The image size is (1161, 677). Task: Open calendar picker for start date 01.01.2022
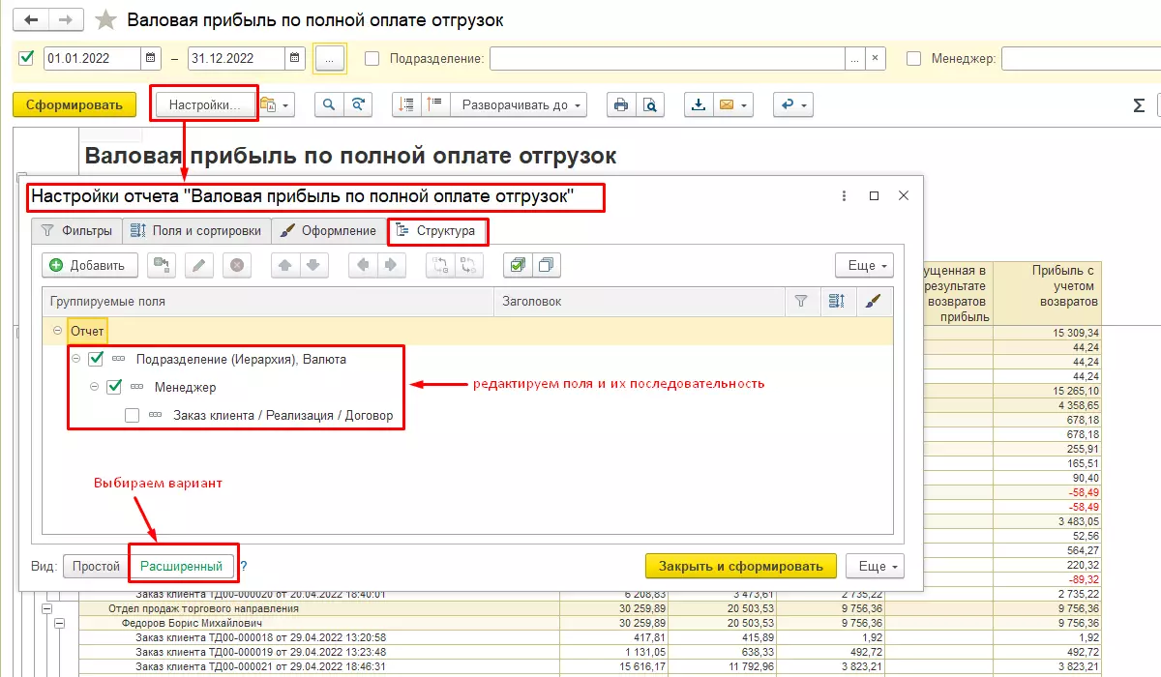(x=151, y=58)
